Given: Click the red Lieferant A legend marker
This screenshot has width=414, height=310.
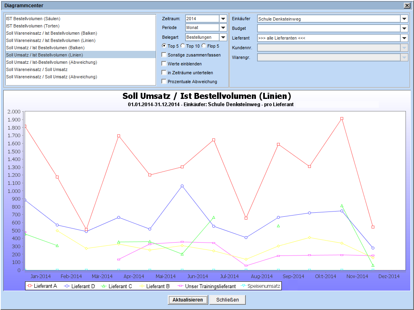Looking at the screenshot, I should 29,286.
